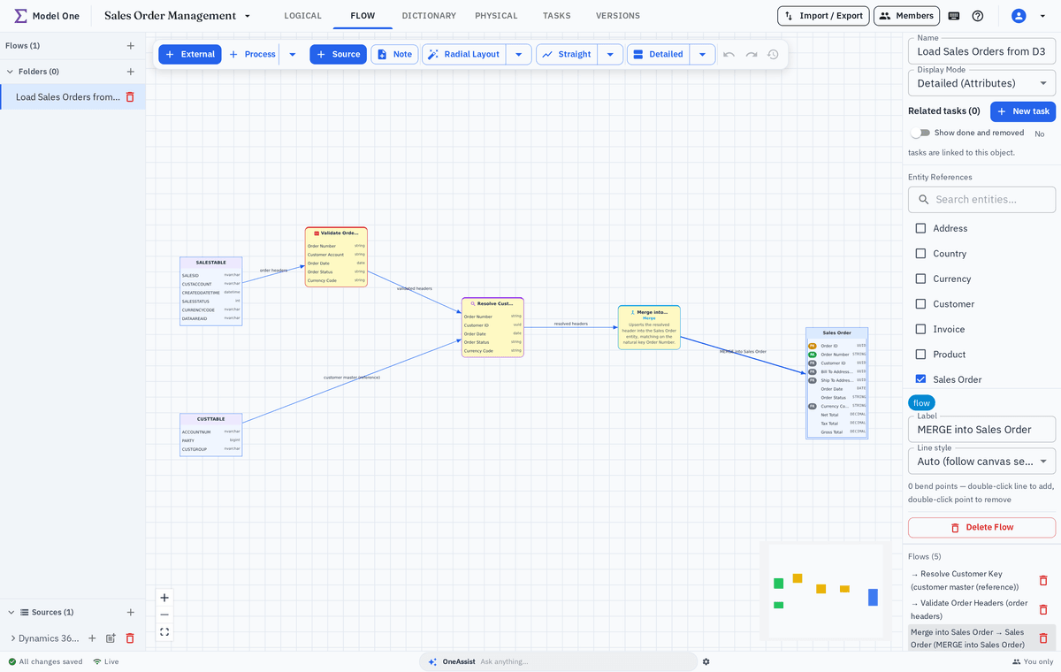Zoom out on the canvas

(x=164, y=615)
